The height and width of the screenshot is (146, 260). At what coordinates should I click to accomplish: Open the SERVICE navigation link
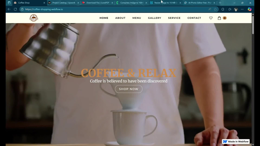click(174, 18)
